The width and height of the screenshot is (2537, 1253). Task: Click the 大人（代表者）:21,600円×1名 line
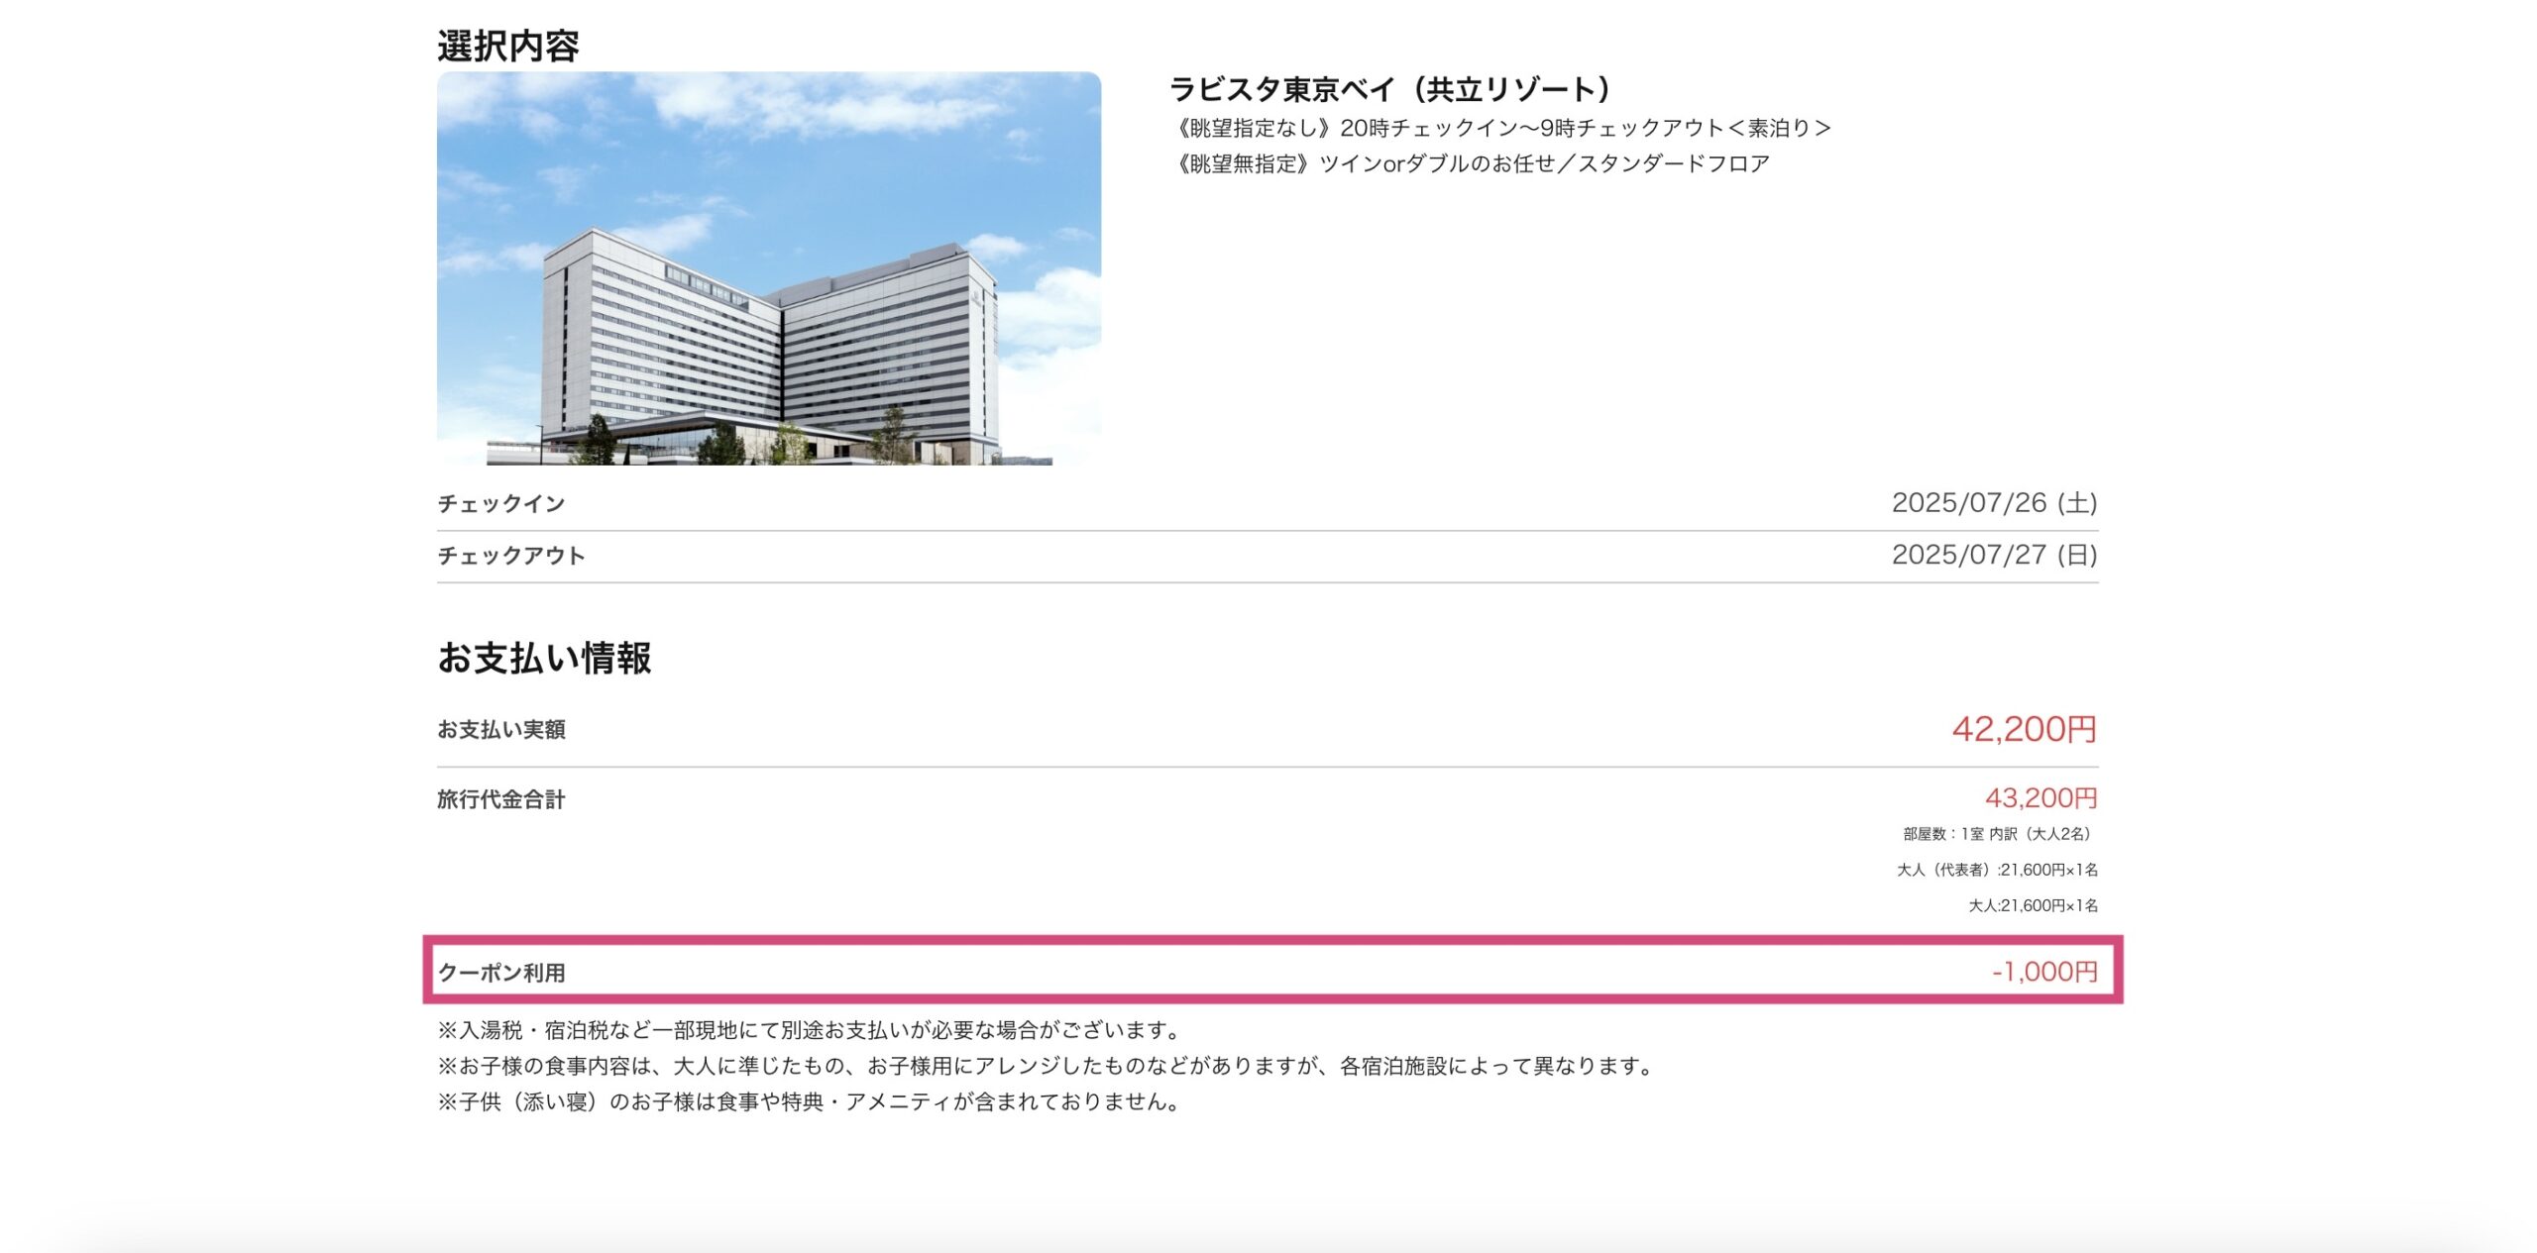point(1997,870)
